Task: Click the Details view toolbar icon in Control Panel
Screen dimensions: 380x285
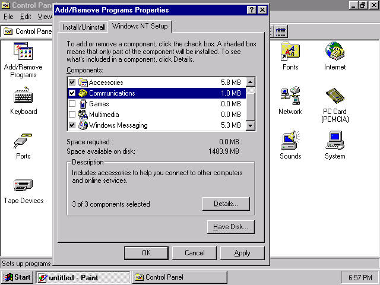Action: point(281,31)
